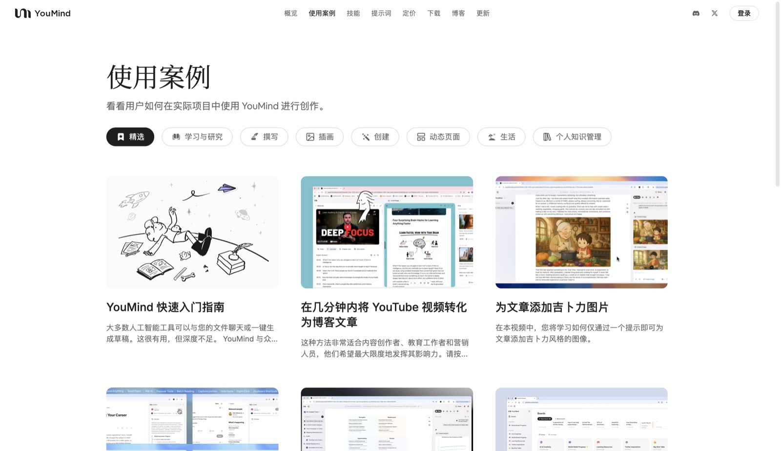Filter by 个人知识管理 label

tap(578, 137)
